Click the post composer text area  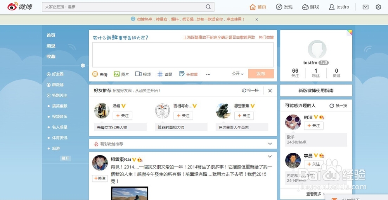click(x=183, y=55)
